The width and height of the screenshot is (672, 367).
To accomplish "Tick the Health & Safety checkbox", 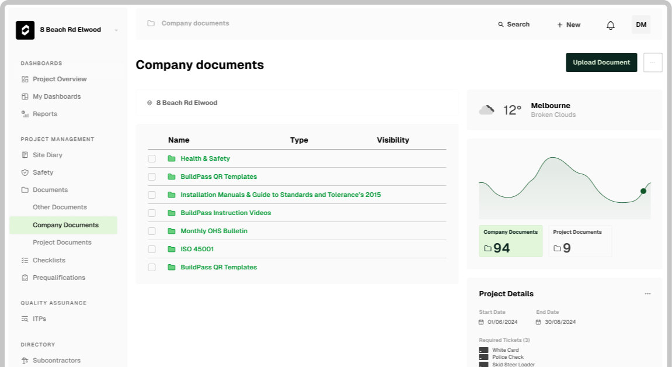I will pos(152,158).
